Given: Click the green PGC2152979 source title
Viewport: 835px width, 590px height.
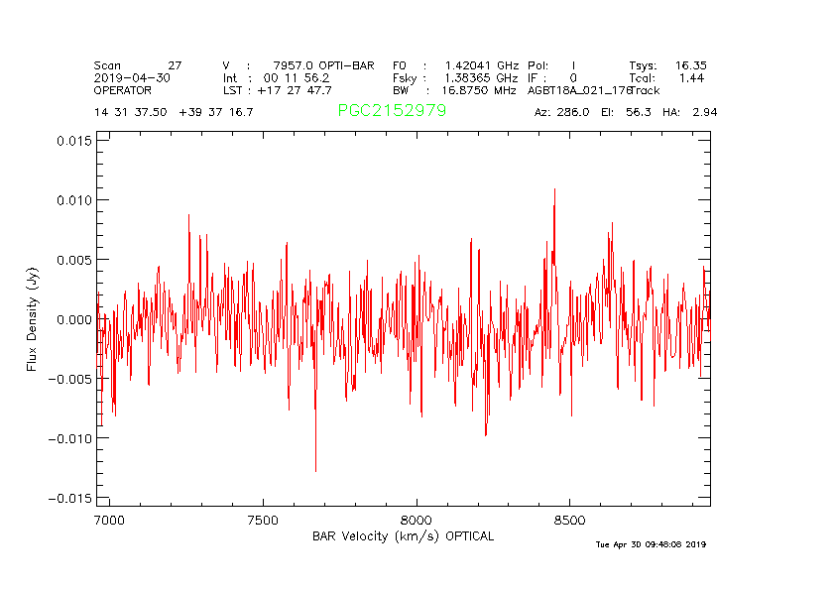Looking at the screenshot, I should (x=392, y=111).
